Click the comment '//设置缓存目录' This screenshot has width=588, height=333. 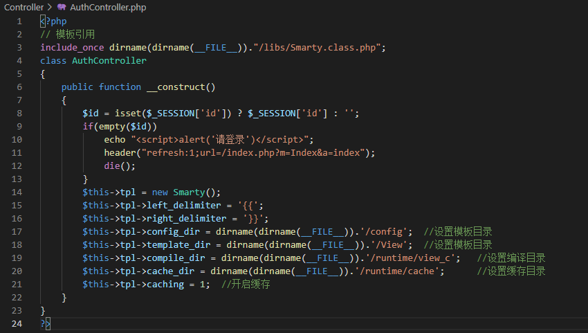[x=511, y=271]
